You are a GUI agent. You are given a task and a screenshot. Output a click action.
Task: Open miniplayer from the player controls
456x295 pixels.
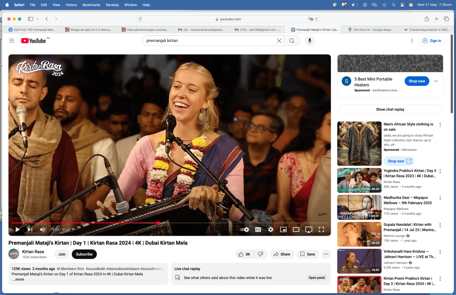[283, 229]
